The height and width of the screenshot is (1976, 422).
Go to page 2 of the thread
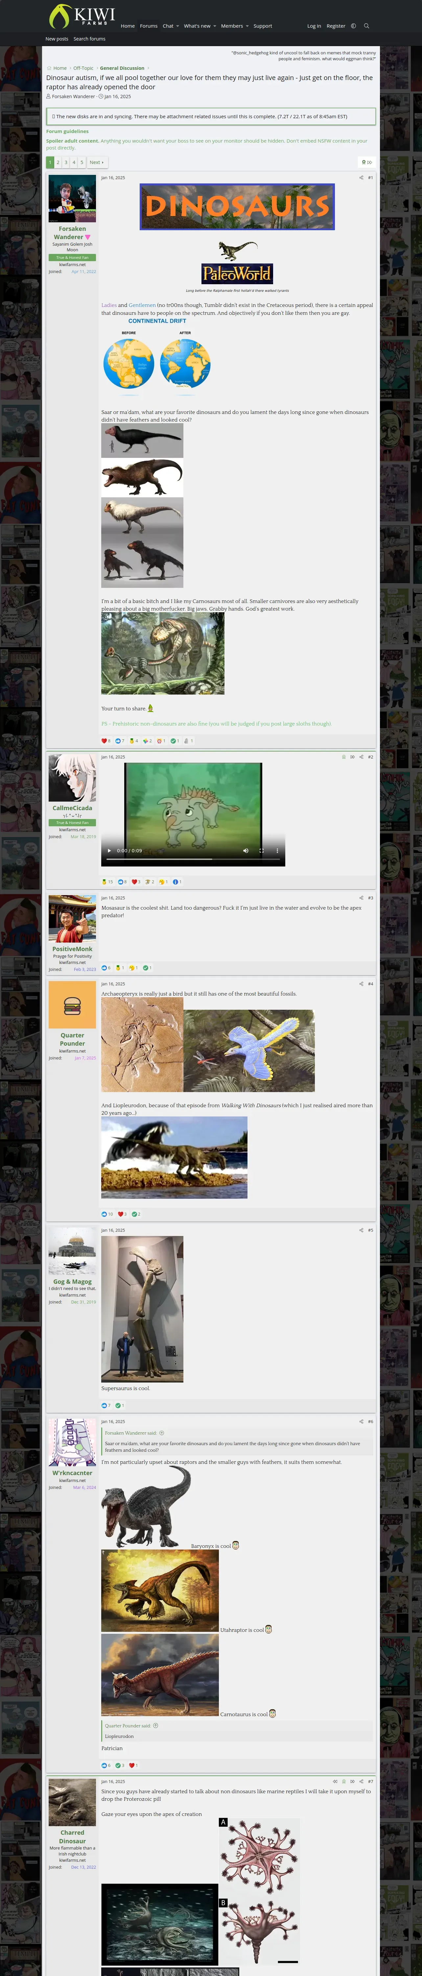[x=58, y=163]
